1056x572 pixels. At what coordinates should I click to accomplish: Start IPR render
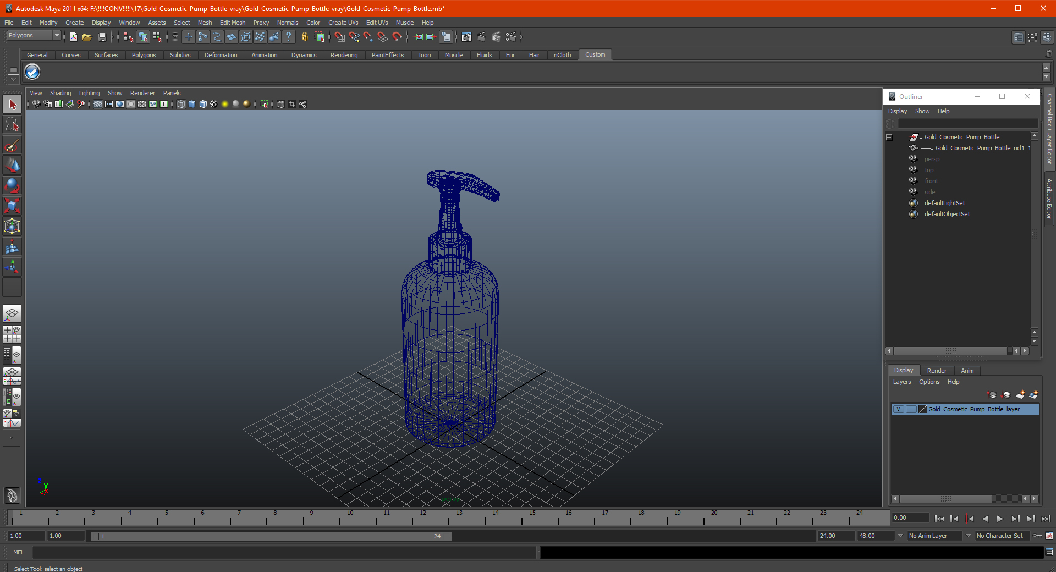pos(496,37)
